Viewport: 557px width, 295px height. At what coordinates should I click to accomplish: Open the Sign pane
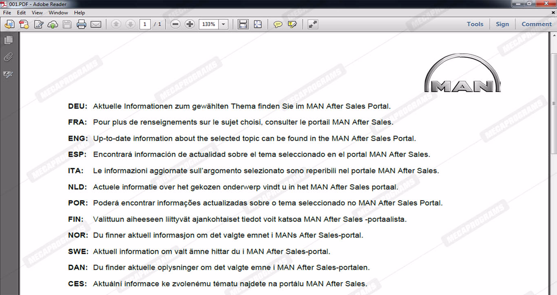[x=502, y=24]
